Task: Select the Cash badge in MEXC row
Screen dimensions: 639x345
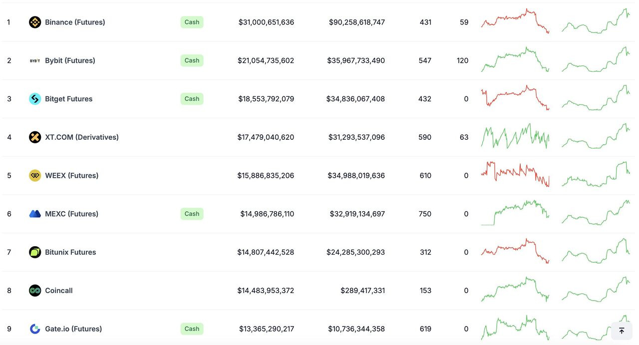Action: [x=192, y=214]
